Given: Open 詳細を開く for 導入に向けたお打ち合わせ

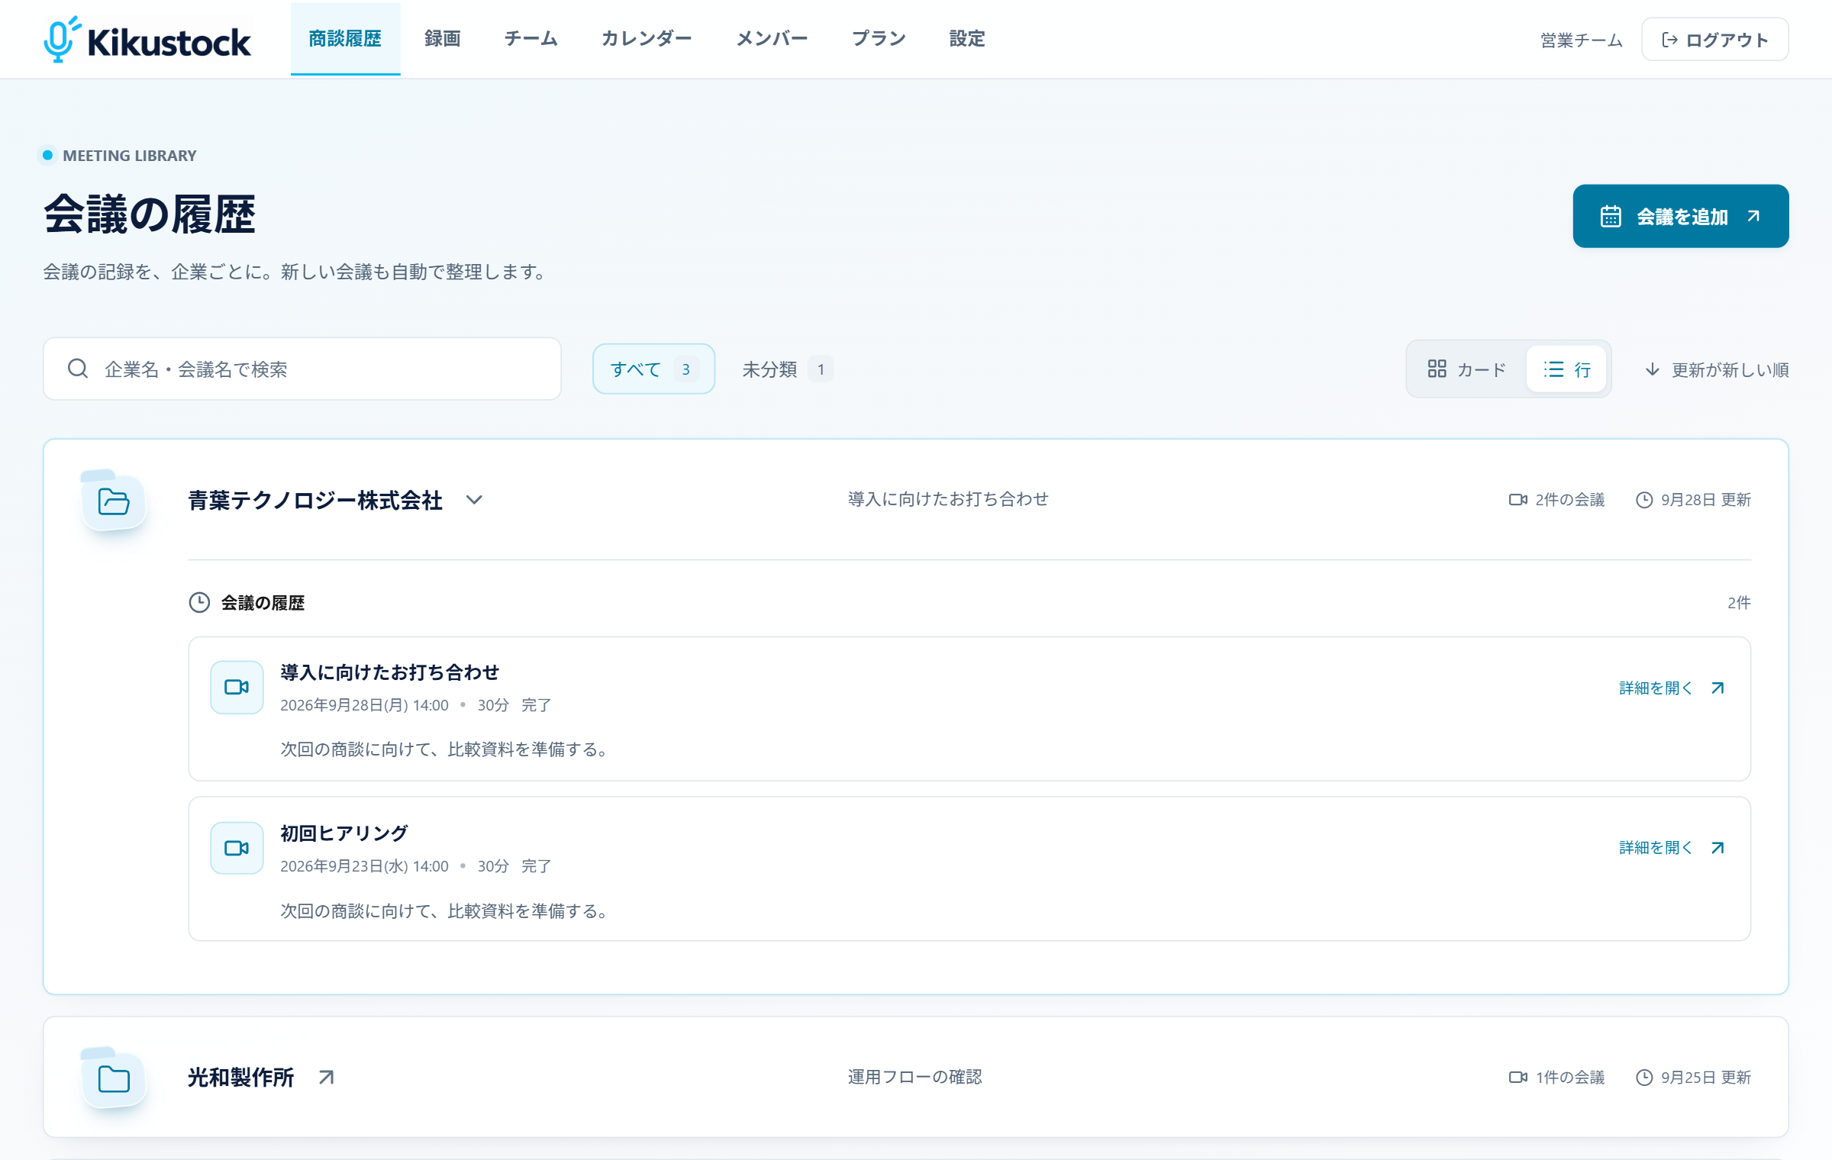Looking at the screenshot, I should (x=1671, y=688).
